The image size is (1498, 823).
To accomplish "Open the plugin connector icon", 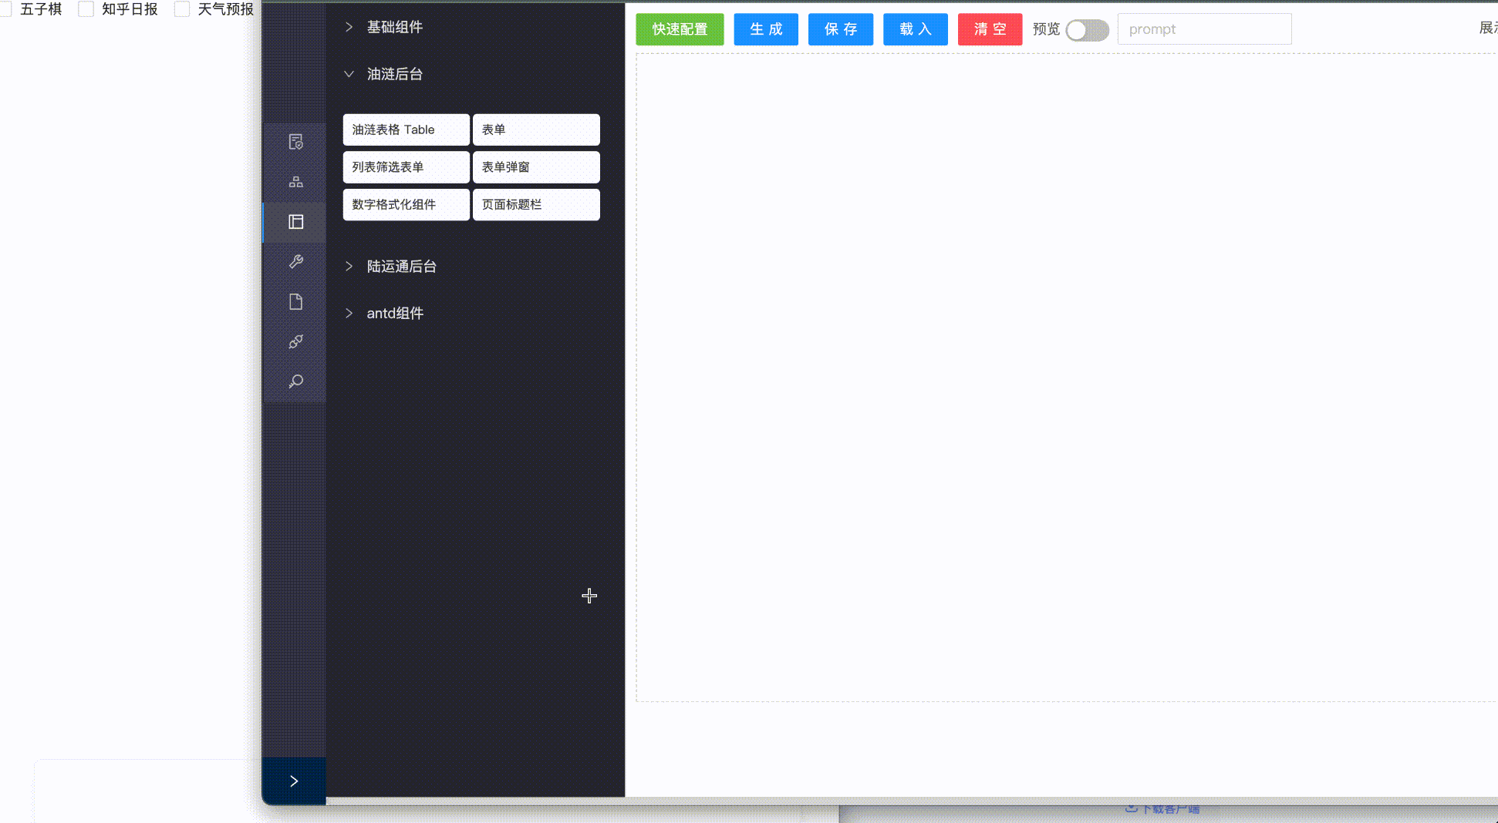I will [x=295, y=341].
